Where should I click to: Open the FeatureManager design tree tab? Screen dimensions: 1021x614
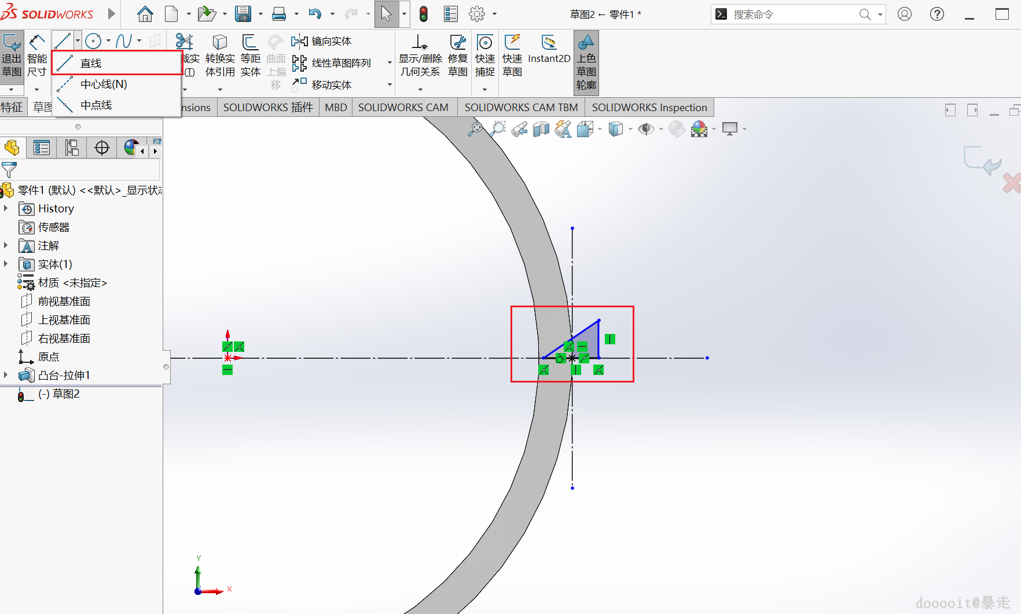pyautogui.click(x=12, y=148)
